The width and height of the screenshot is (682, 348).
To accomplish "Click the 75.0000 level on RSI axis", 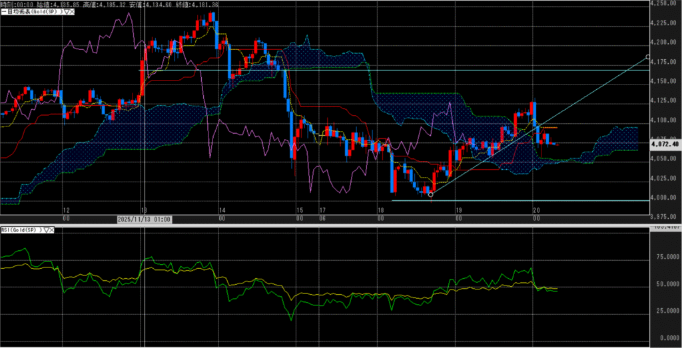I will coord(666,256).
